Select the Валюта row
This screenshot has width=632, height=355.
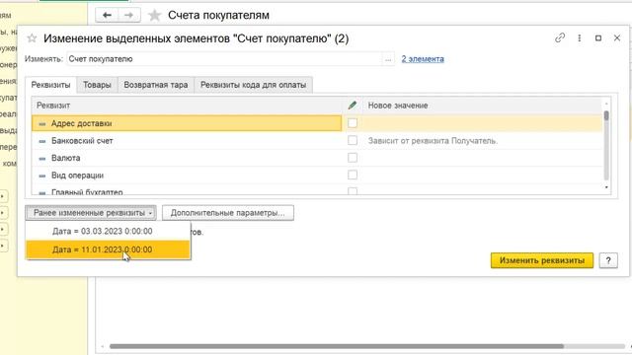pyautogui.click(x=317, y=158)
